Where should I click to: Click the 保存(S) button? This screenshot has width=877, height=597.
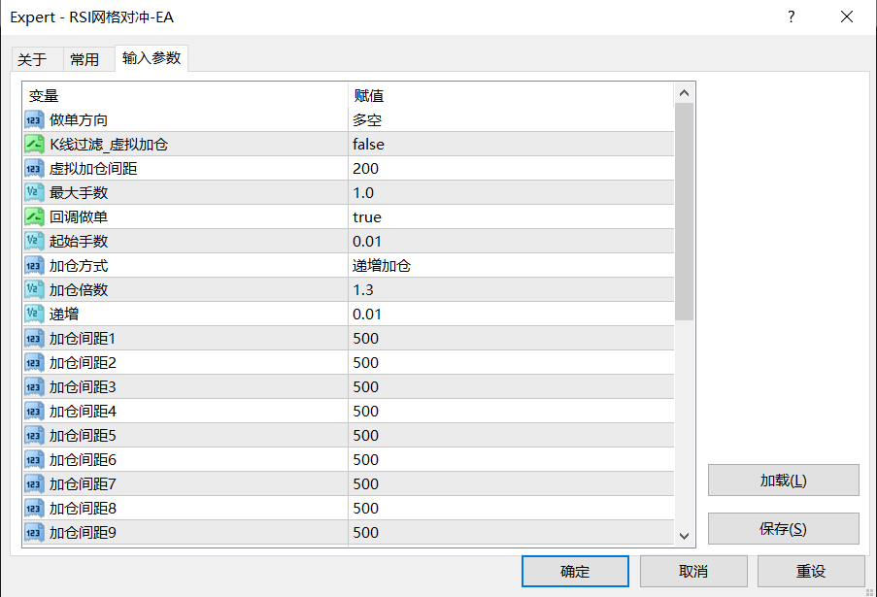point(783,529)
